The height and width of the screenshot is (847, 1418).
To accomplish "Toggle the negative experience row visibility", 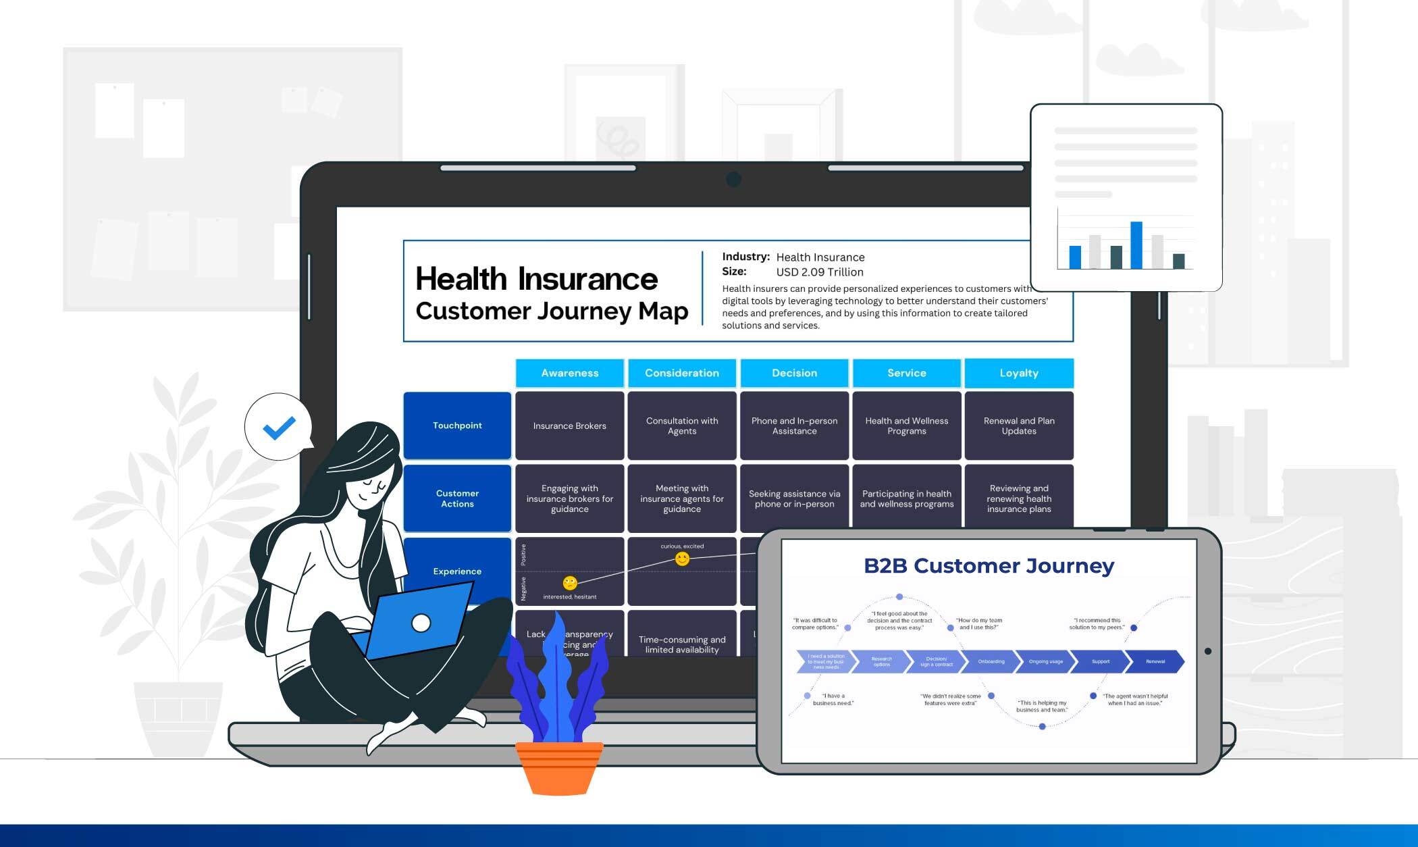I will (x=525, y=587).
